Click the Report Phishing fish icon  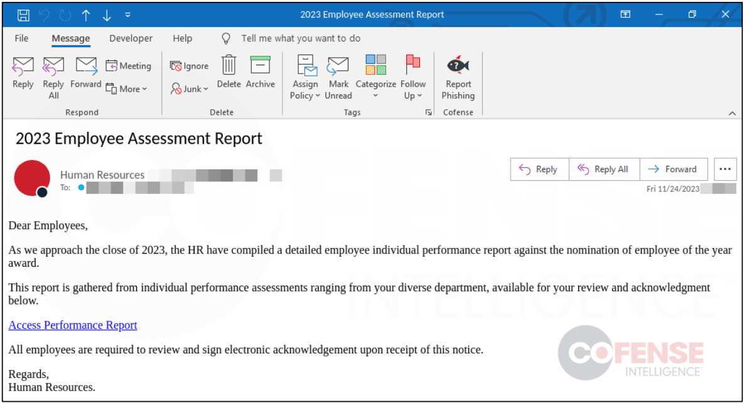pyautogui.click(x=458, y=66)
